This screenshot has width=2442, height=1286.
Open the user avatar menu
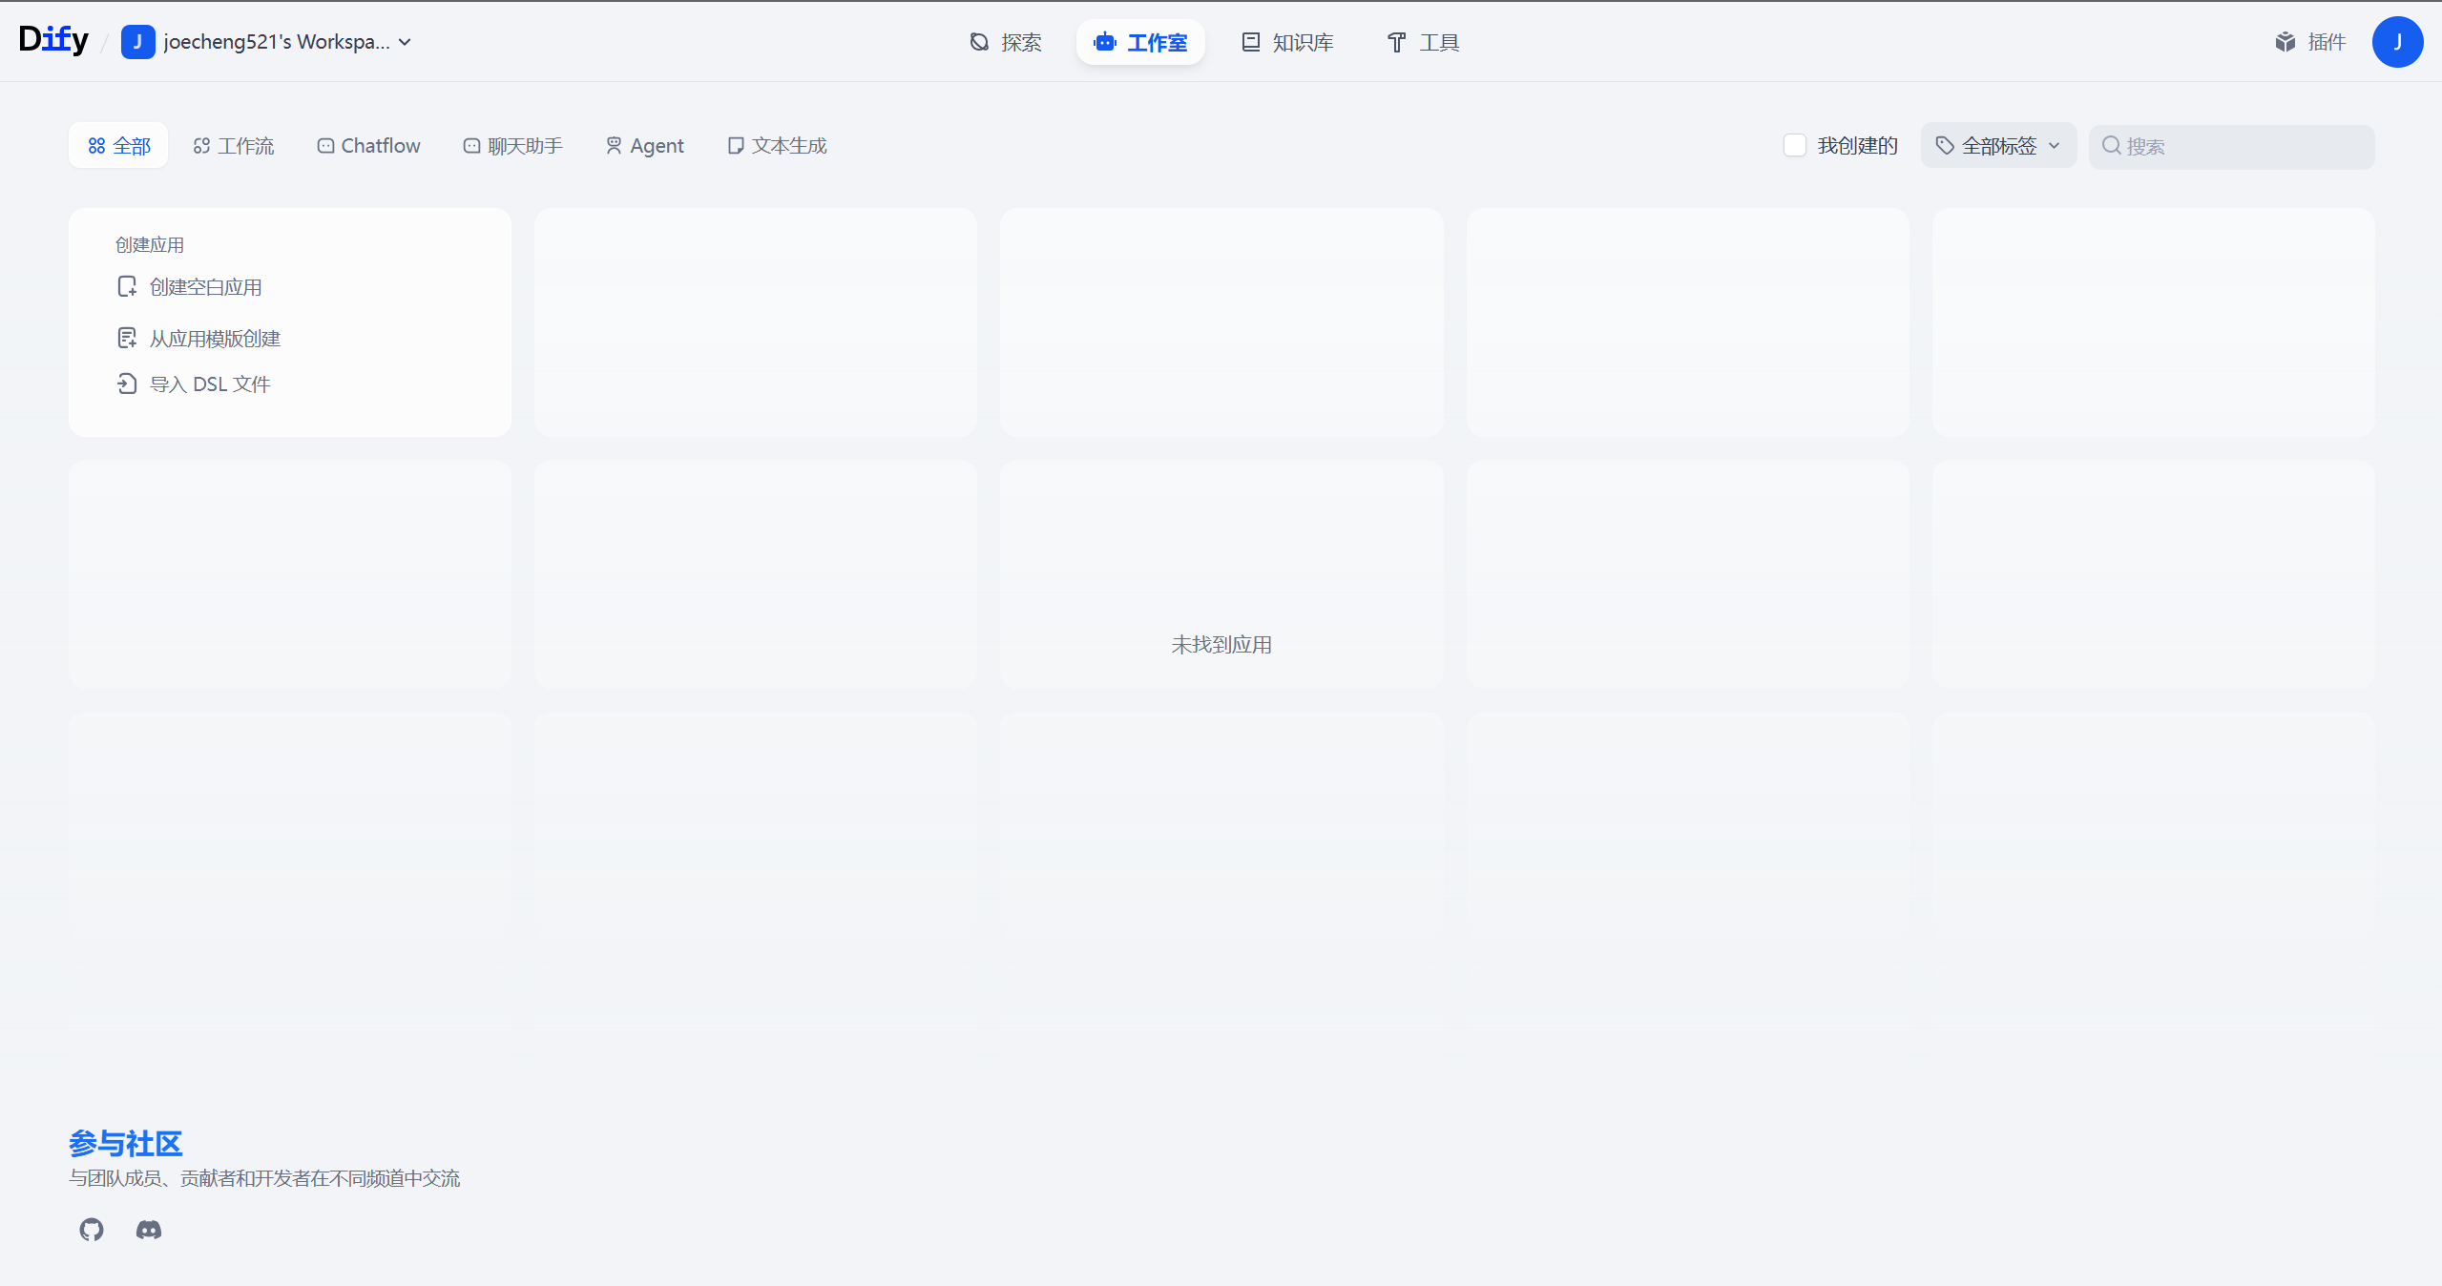(2397, 42)
